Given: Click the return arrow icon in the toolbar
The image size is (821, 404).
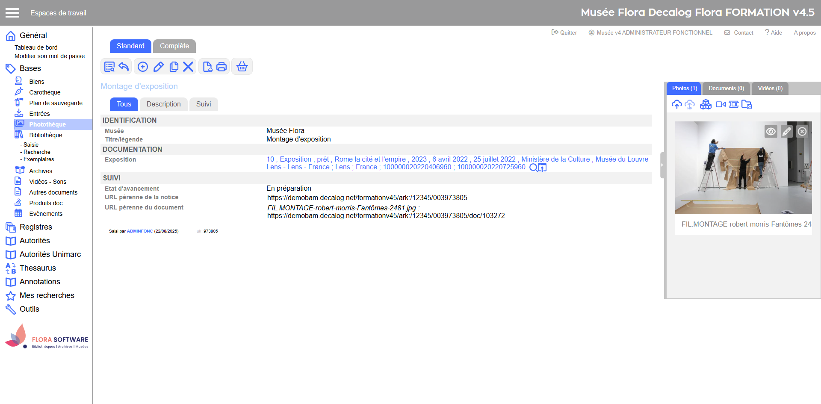Looking at the screenshot, I should [124, 67].
